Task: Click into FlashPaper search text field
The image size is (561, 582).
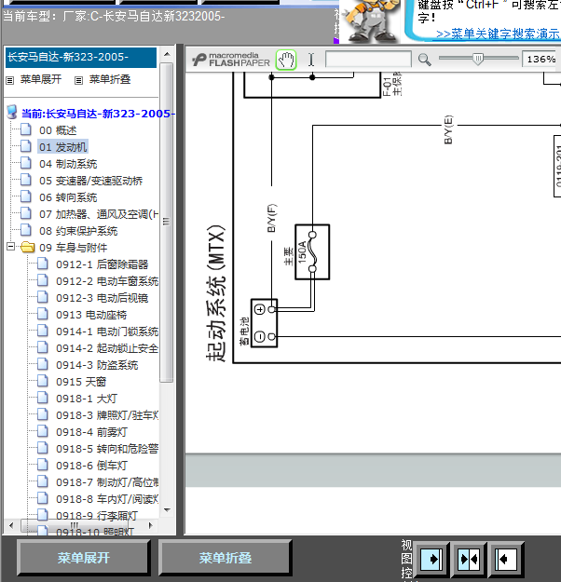Action: coord(368,59)
